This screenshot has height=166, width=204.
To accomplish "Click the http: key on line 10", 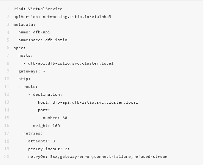I will [24, 79].
